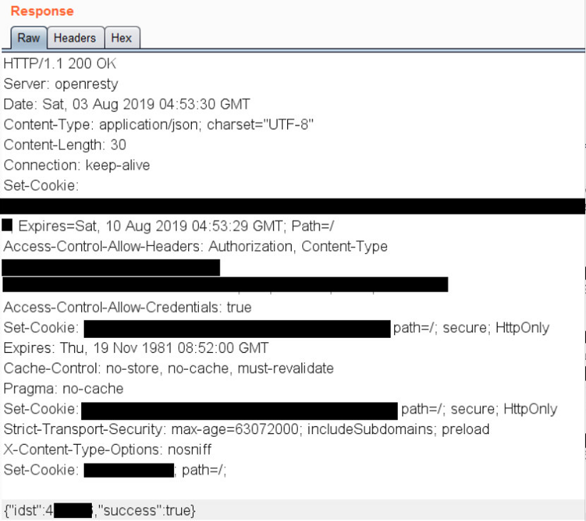Image resolution: width=586 pixels, height=521 pixels.
Task: Click the Content-Length: 30 line
Action: 65,145
